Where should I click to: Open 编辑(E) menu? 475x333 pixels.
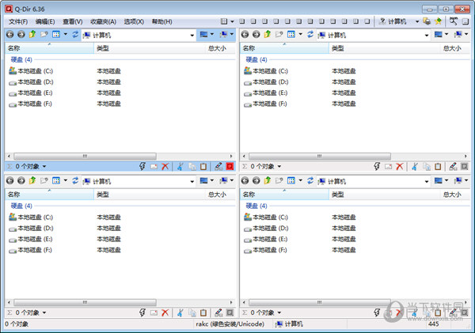(45, 22)
